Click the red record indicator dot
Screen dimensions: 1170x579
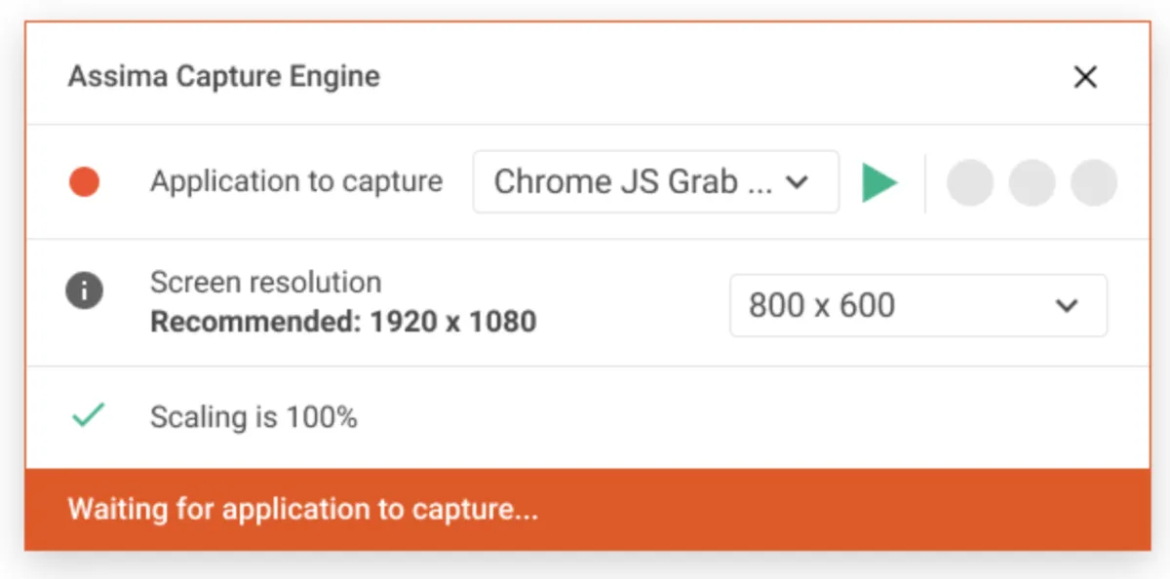(85, 181)
